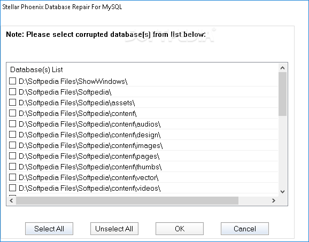Click the row text ending in content\pages\
The width and height of the screenshot is (309, 242).
[x=89, y=156]
